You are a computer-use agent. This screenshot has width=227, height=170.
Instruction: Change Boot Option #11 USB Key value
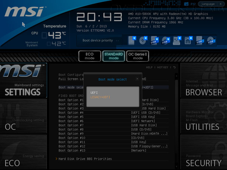138,142
